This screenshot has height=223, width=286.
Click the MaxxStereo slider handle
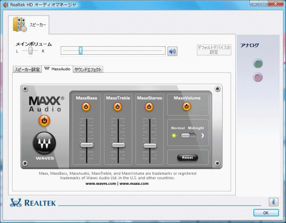coord(150,146)
